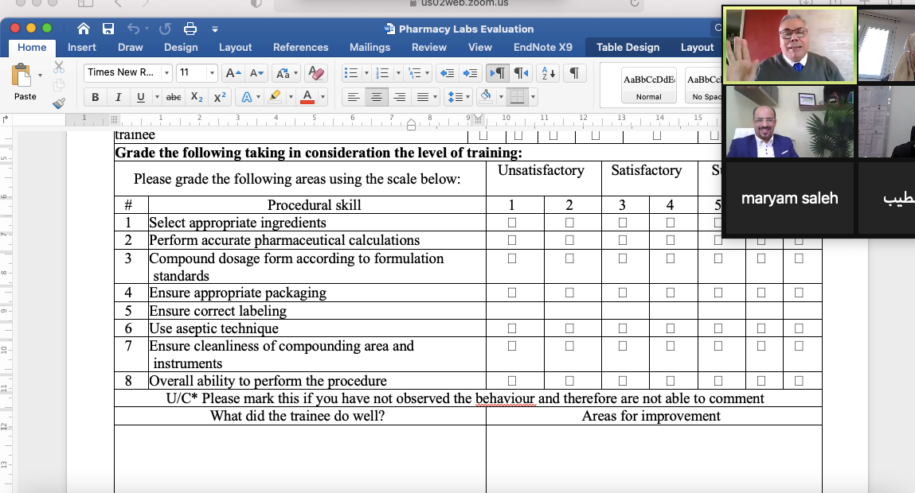Click the Print icon in quick access toolbar
The image size is (915, 493).
tap(190, 29)
